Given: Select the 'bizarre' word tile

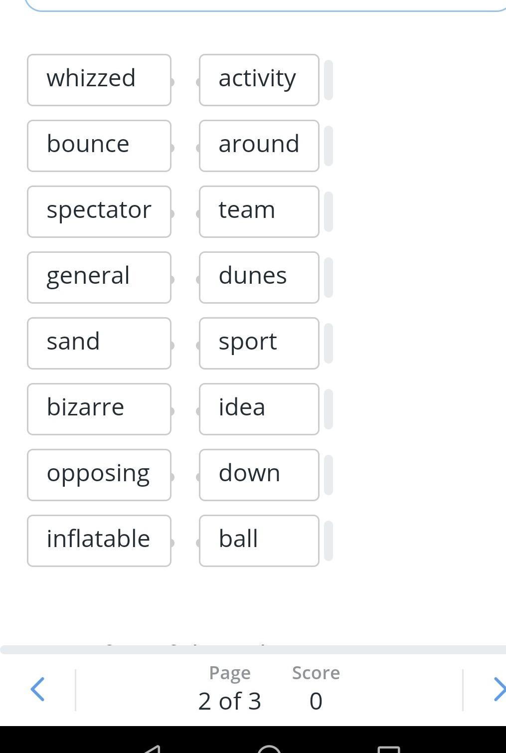Looking at the screenshot, I should (x=99, y=409).
